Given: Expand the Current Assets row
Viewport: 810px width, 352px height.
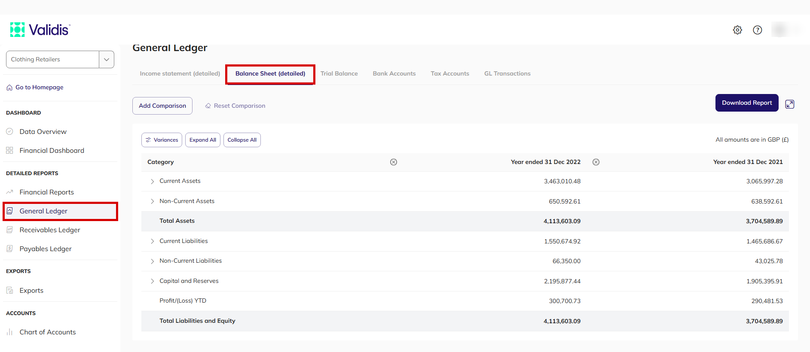Looking at the screenshot, I should pyautogui.click(x=153, y=182).
